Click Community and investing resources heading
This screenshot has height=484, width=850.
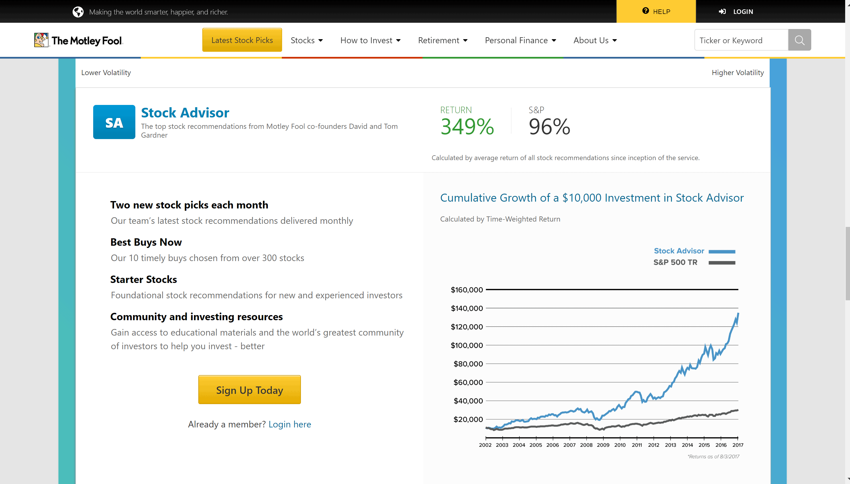coord(197,317)
